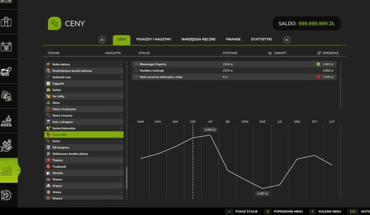Open the production factory icon page
Image resolution: width=370 pixels, height=215 pixels.
pyautogui.click(x=6, y=121)
